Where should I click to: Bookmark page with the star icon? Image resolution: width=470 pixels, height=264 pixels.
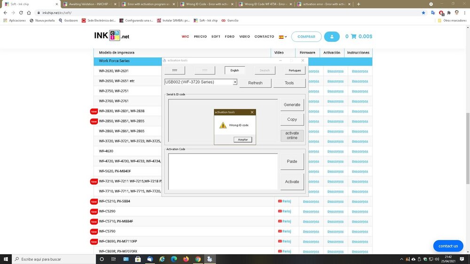(423, 13)
